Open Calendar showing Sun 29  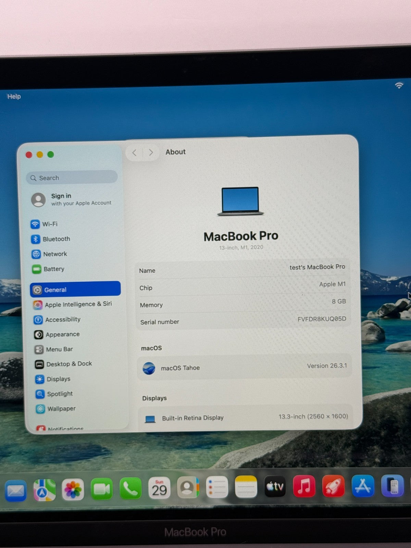point(159,488)
